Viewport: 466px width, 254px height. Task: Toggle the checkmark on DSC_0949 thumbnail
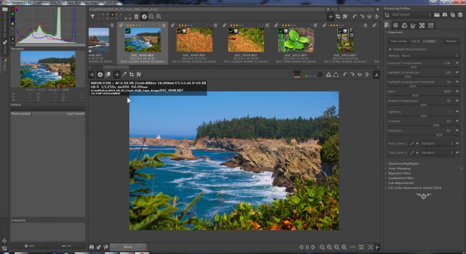[180, 32]
